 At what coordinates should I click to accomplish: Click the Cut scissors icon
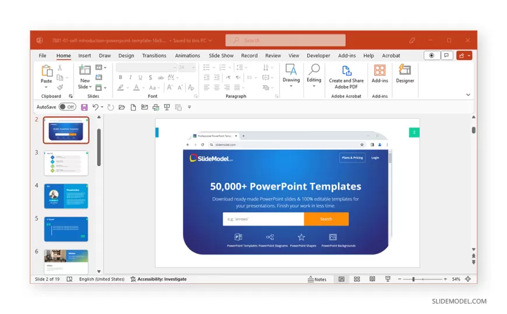[x=60, y=68]
